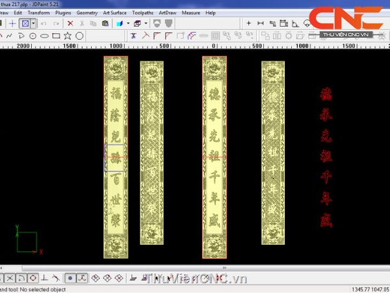Screen dimensions: 390x293
Task: Click the first red-dot diamond icon
Action: tap(96, 278)
